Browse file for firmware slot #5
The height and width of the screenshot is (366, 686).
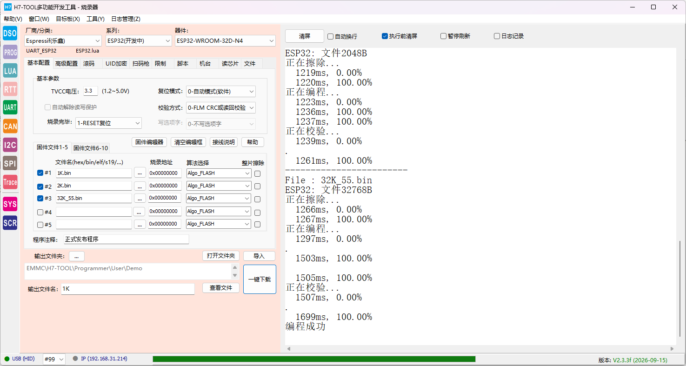(x=140, y=224)
